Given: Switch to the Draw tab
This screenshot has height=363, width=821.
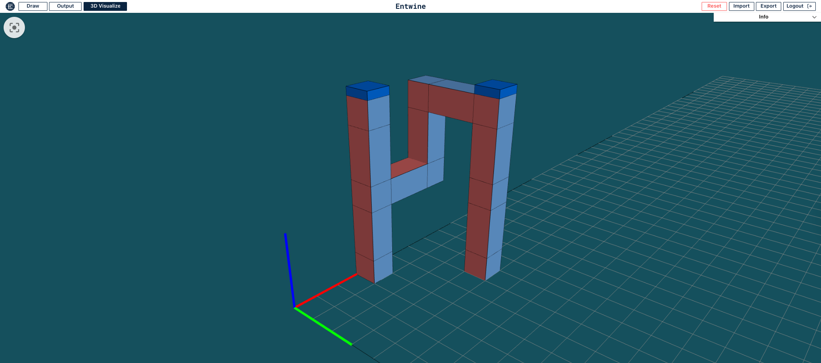Looking at the screenshot, I should 32,6.
